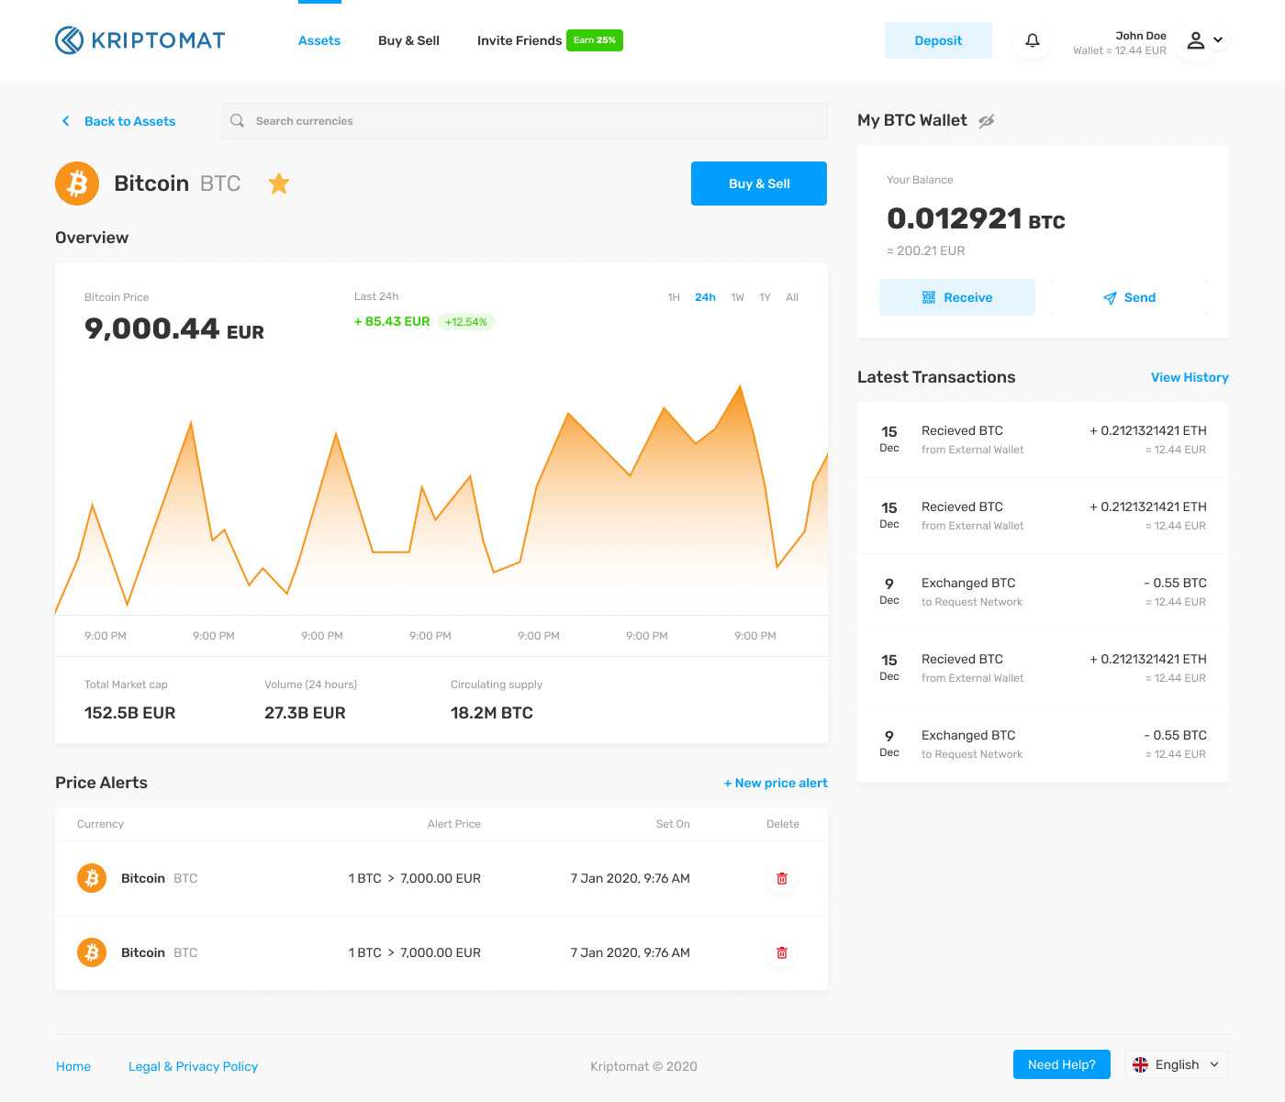Click the Kriptomat logo

pyautogui.click(x=140, y=40)
